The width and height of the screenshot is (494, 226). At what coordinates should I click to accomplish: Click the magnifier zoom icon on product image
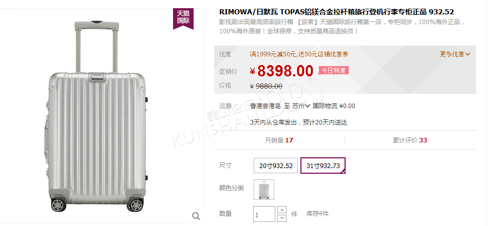(196, 216)
